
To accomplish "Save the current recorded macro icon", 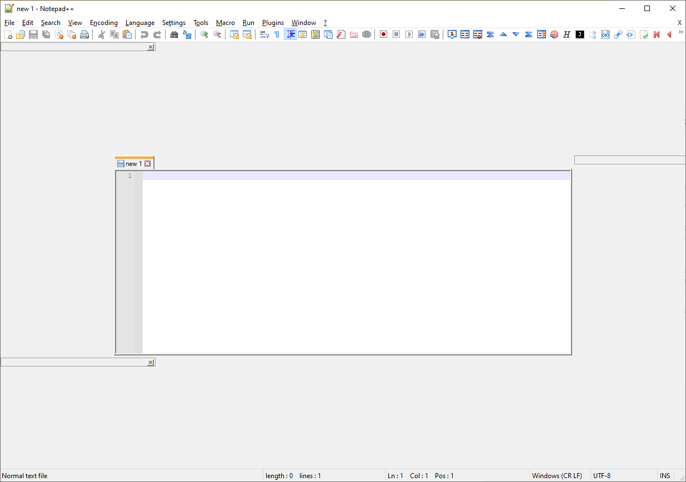I will pyautogui.click(x=435, y=34).
